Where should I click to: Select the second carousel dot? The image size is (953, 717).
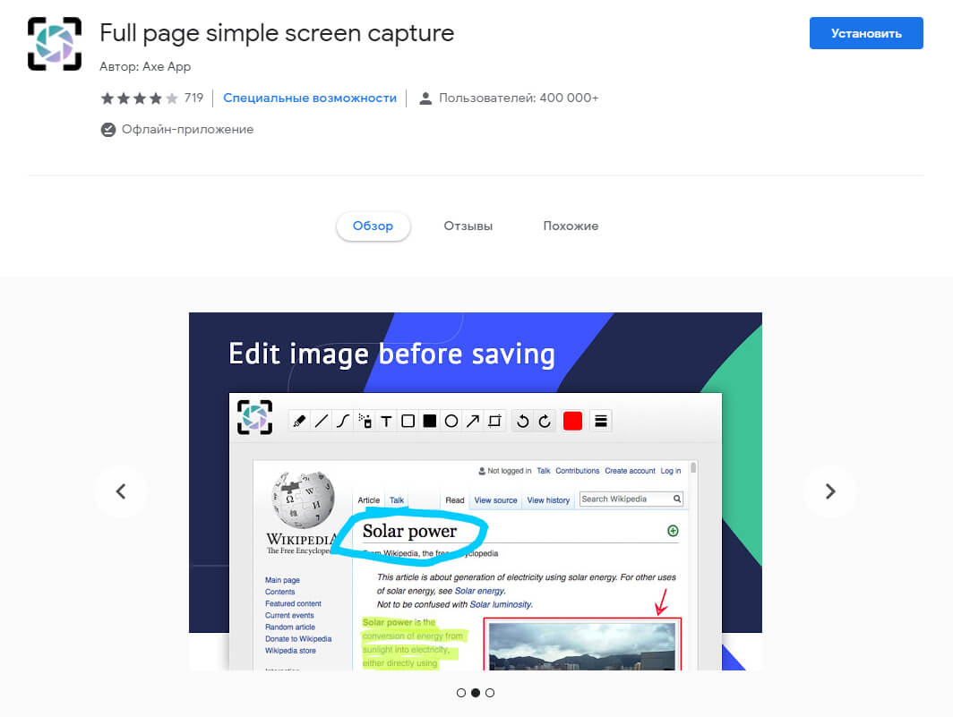[476, 693]
